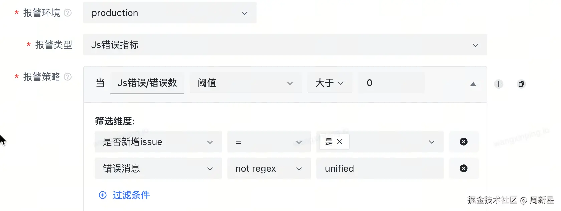Duplicate the alarm strategy with copy icon
561x211 pixels.
pos(521,84)
